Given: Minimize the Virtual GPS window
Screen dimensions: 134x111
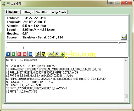Looking at the screenshot, I should click(111, 3).
